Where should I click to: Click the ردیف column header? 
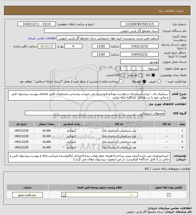point(182,124)
